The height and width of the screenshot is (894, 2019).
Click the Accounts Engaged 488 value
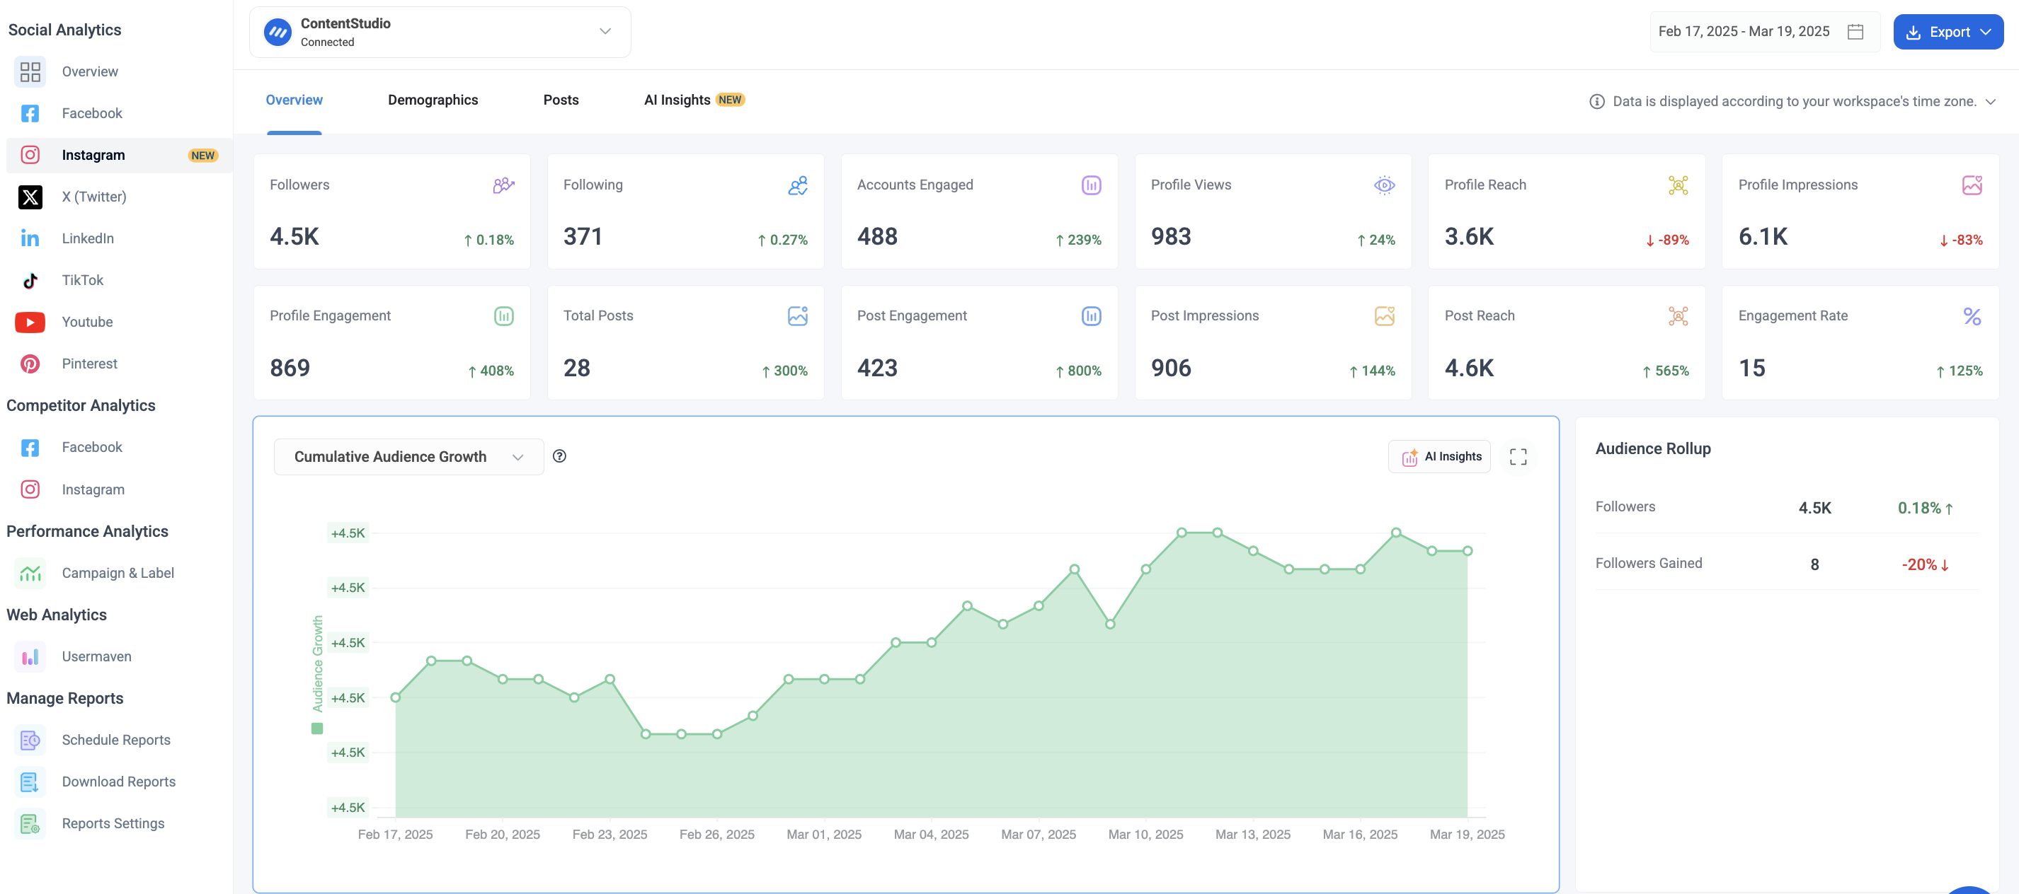[877, 236]
